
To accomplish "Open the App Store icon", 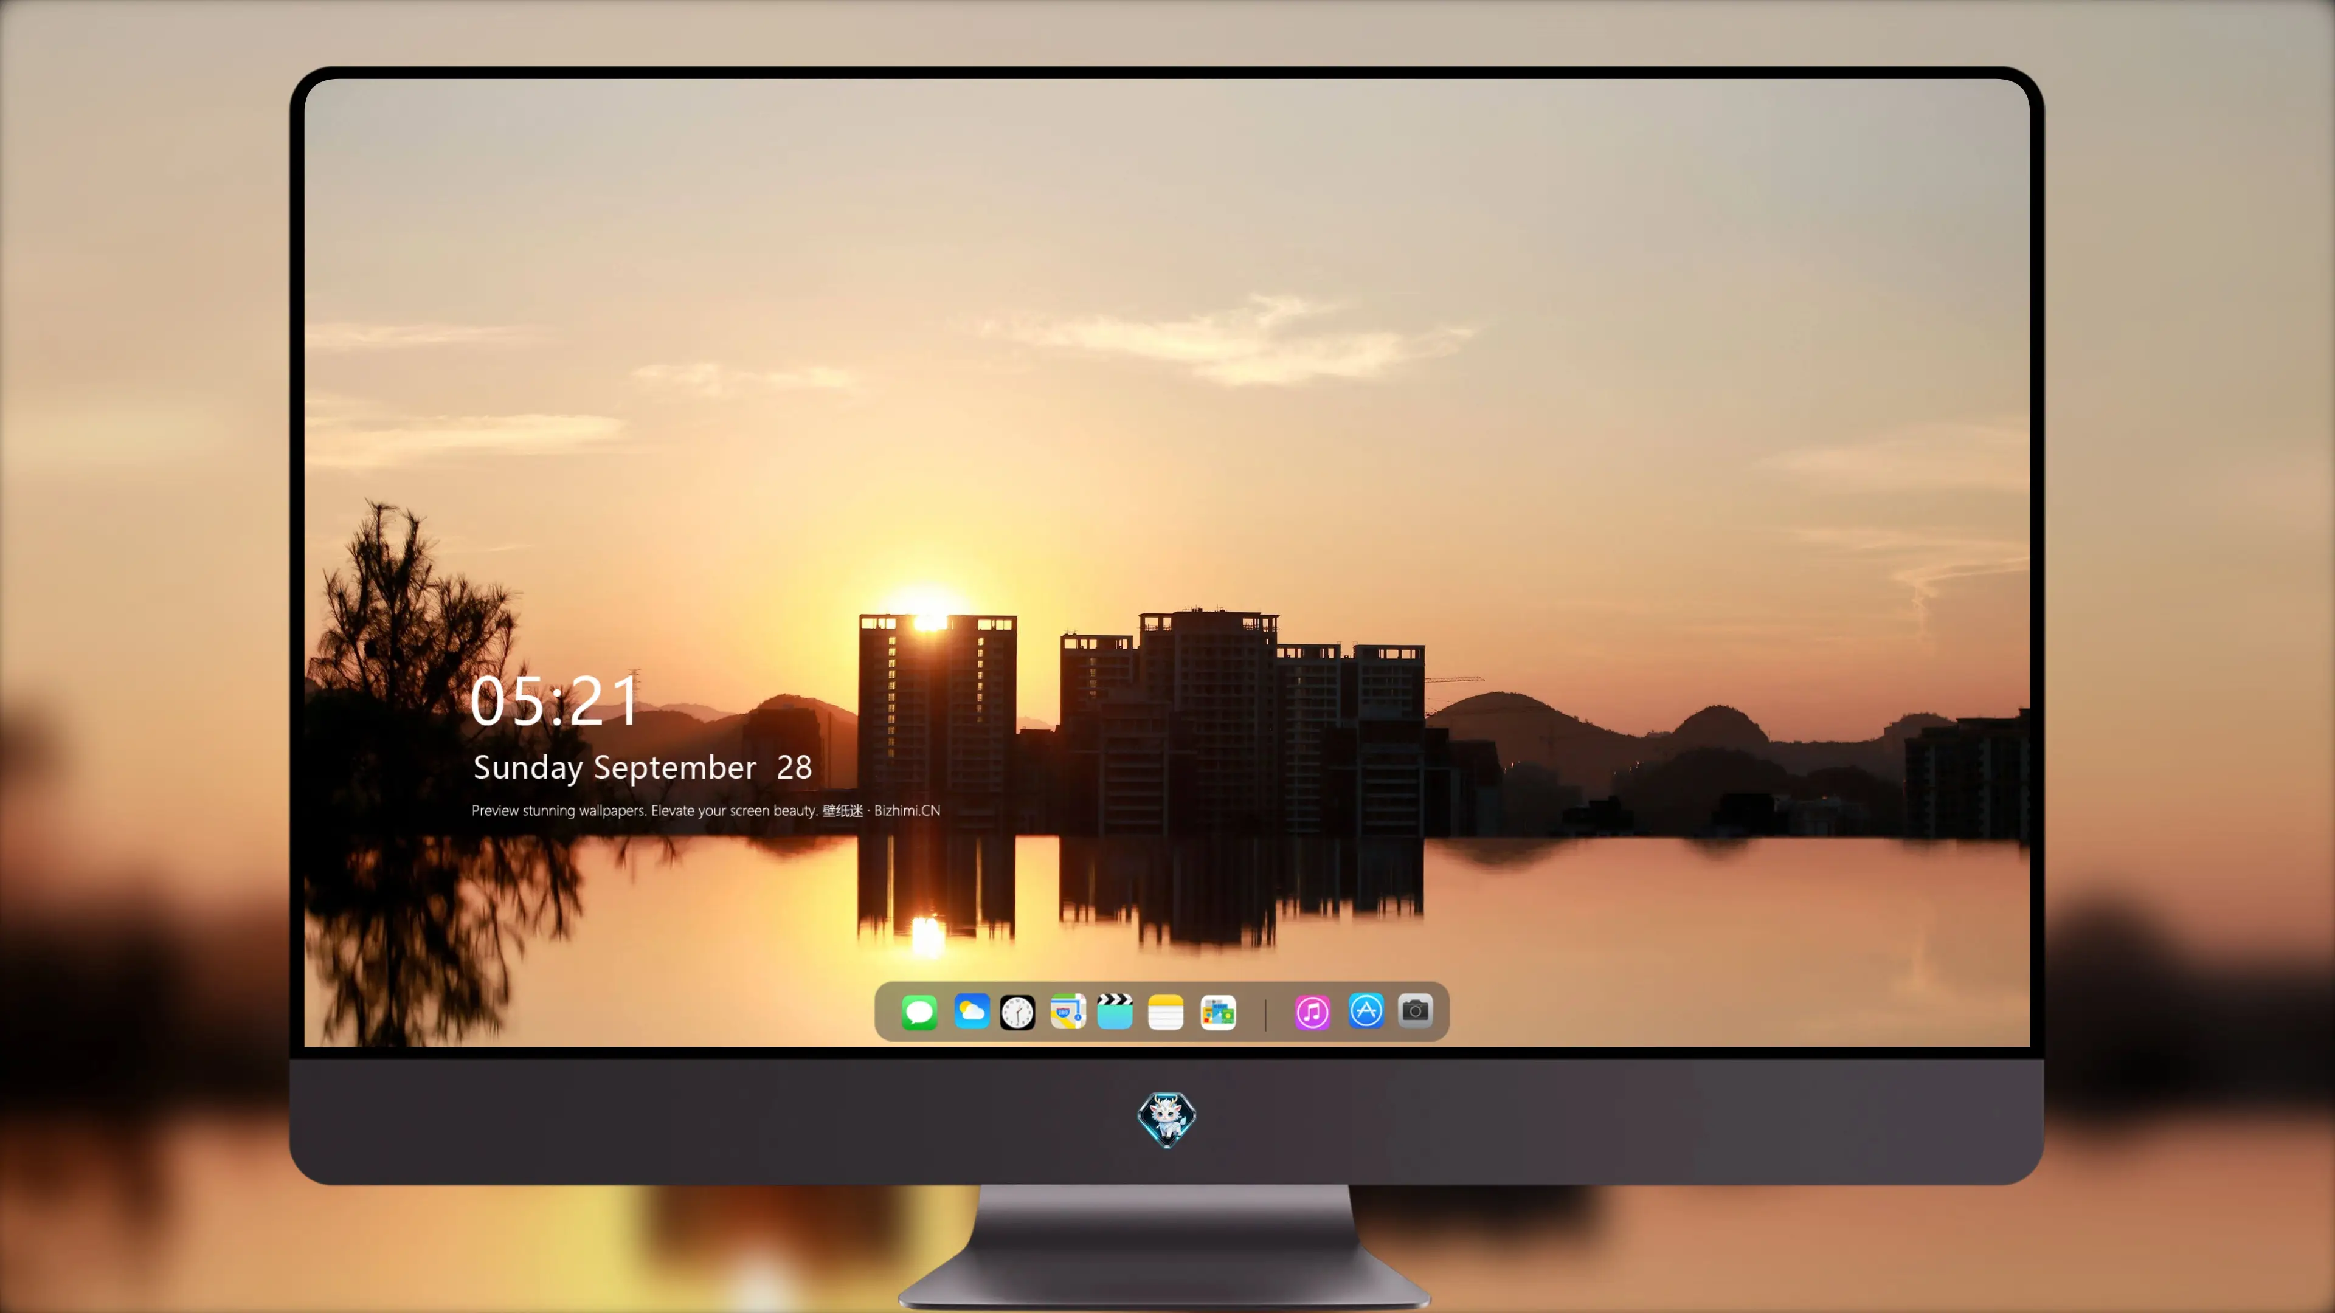I will pyautogui.click(x=1366, y=1011).
